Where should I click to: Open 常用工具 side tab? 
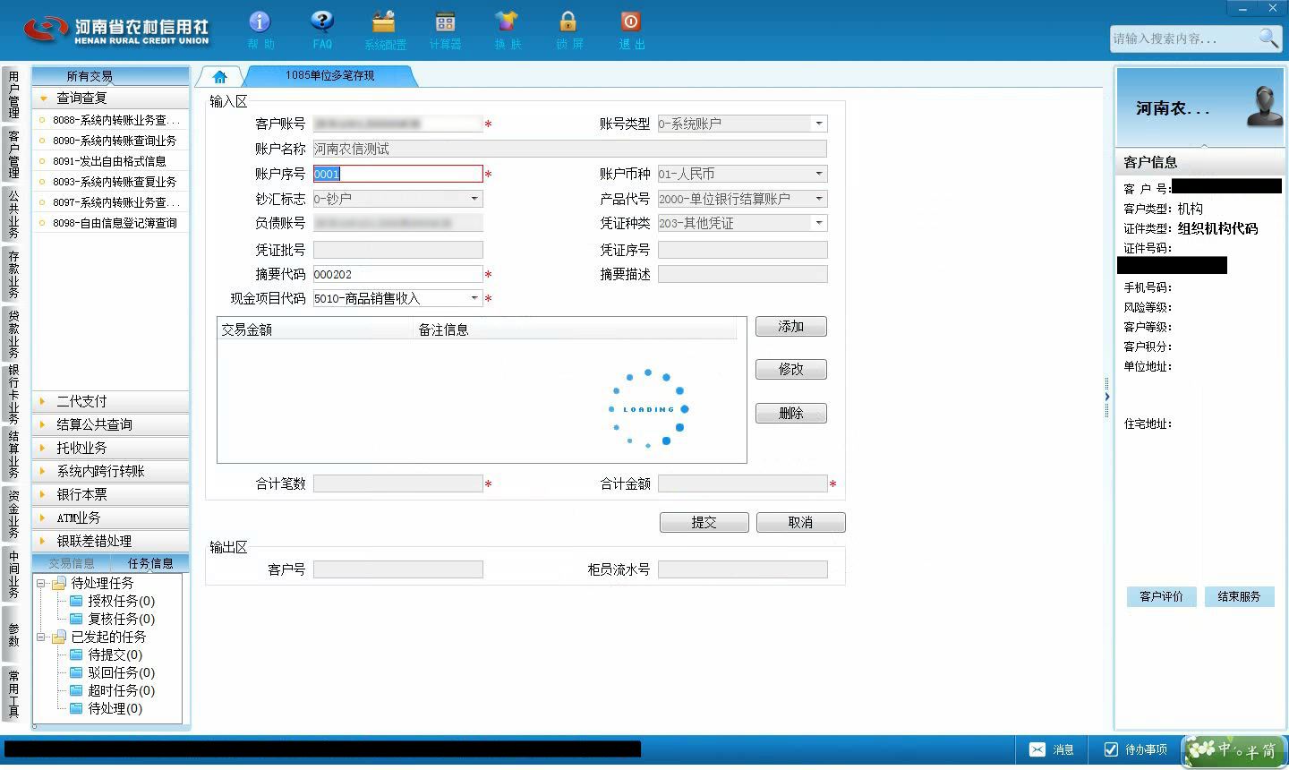tap(13, 693)
